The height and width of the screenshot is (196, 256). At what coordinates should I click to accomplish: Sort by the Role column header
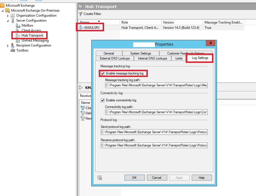141,22
